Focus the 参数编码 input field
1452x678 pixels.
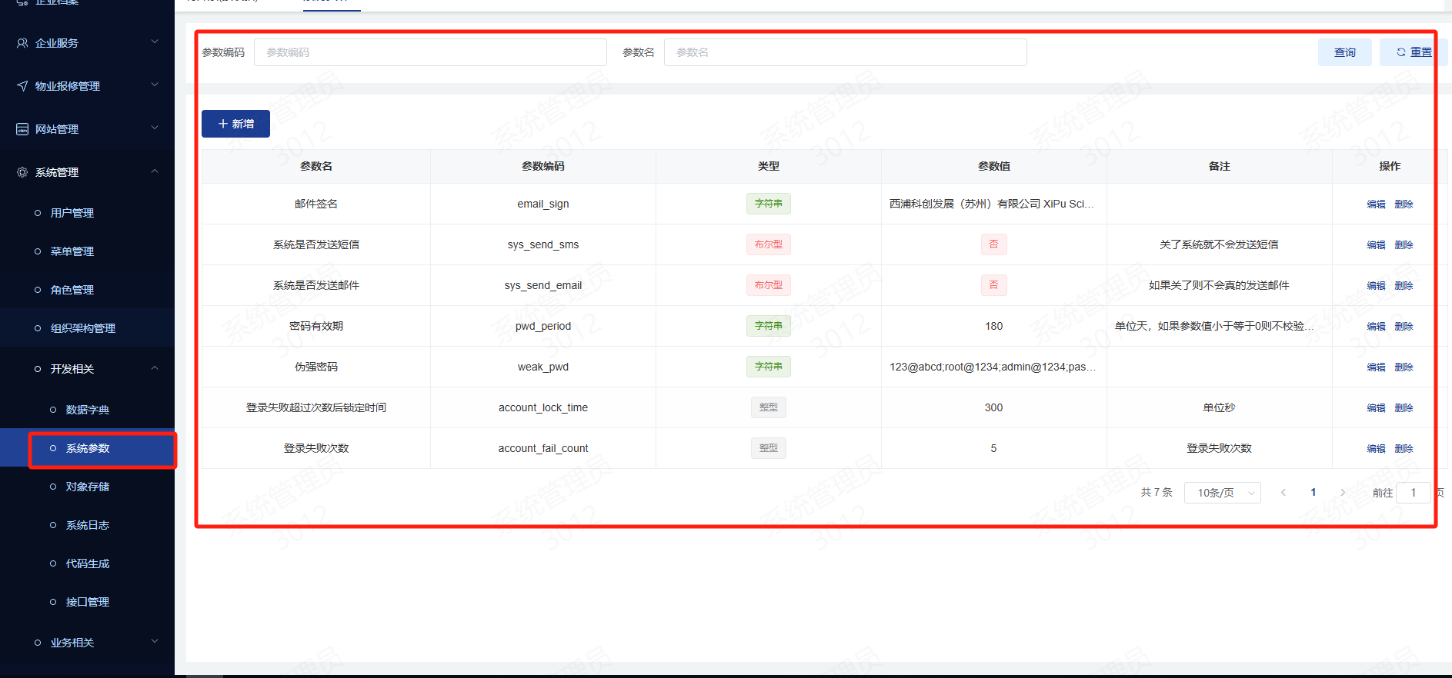point(430,52)
